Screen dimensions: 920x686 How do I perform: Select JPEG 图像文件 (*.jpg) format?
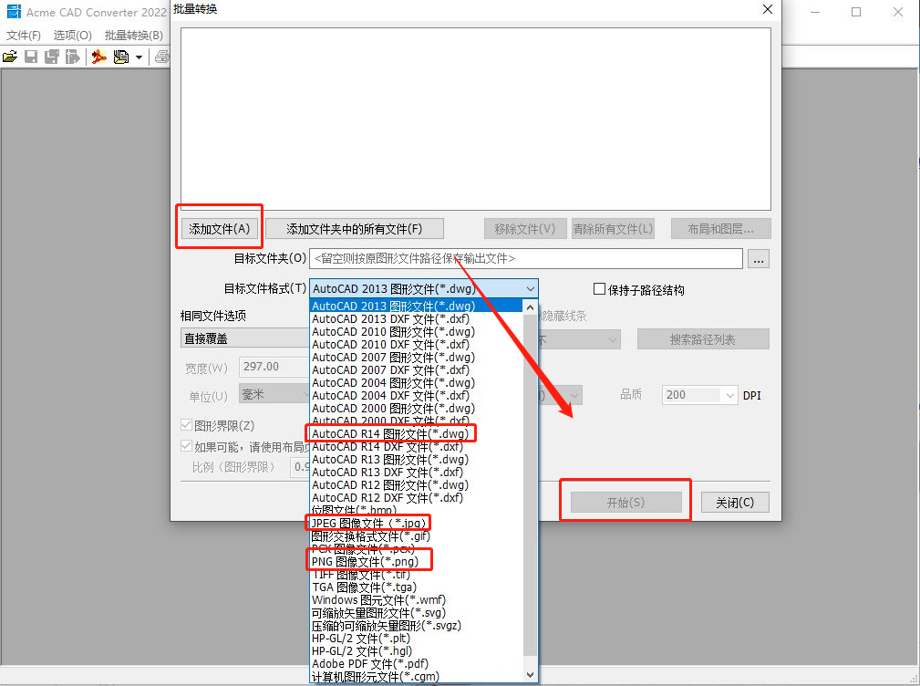coord(416,524)
